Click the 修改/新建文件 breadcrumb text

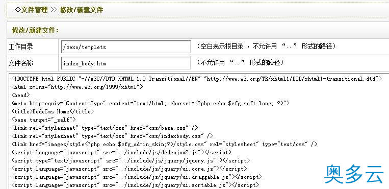82,10
